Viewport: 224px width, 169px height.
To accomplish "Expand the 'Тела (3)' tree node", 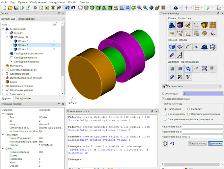I will pyautogui.click(x=7, y=33).
